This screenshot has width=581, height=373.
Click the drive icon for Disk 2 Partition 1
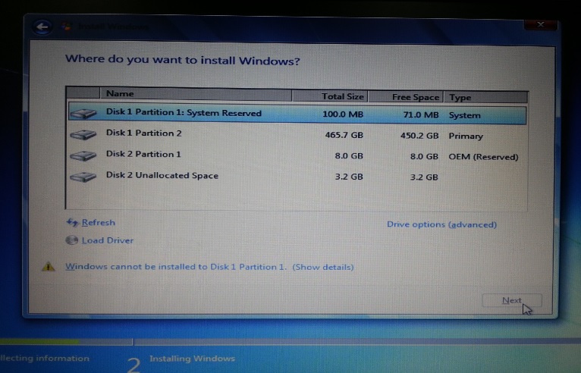pyautogui.click(x=83, y=155)
